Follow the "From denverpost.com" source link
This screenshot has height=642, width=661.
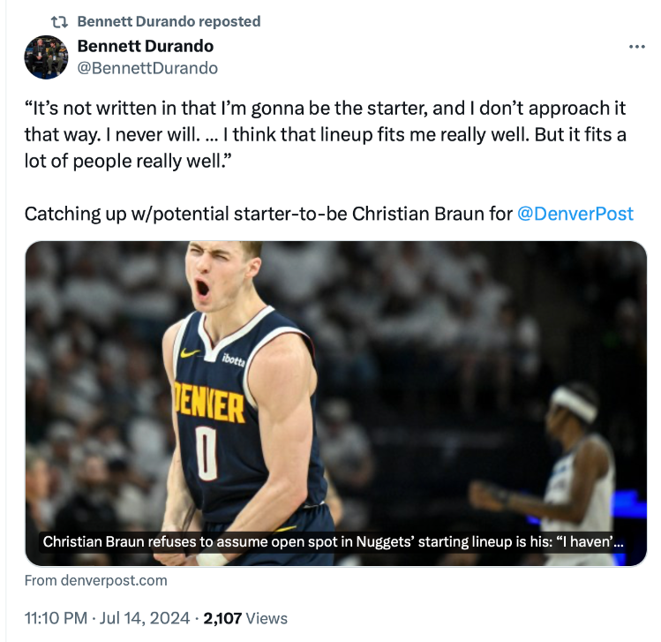click(x=95, y=580)
